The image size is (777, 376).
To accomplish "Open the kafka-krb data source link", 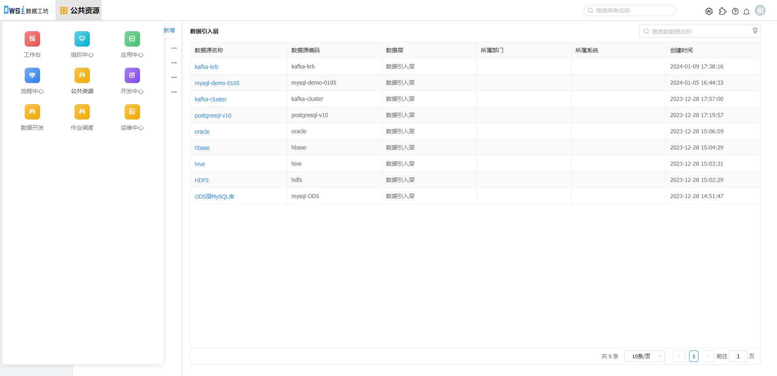I will [206, 67].
